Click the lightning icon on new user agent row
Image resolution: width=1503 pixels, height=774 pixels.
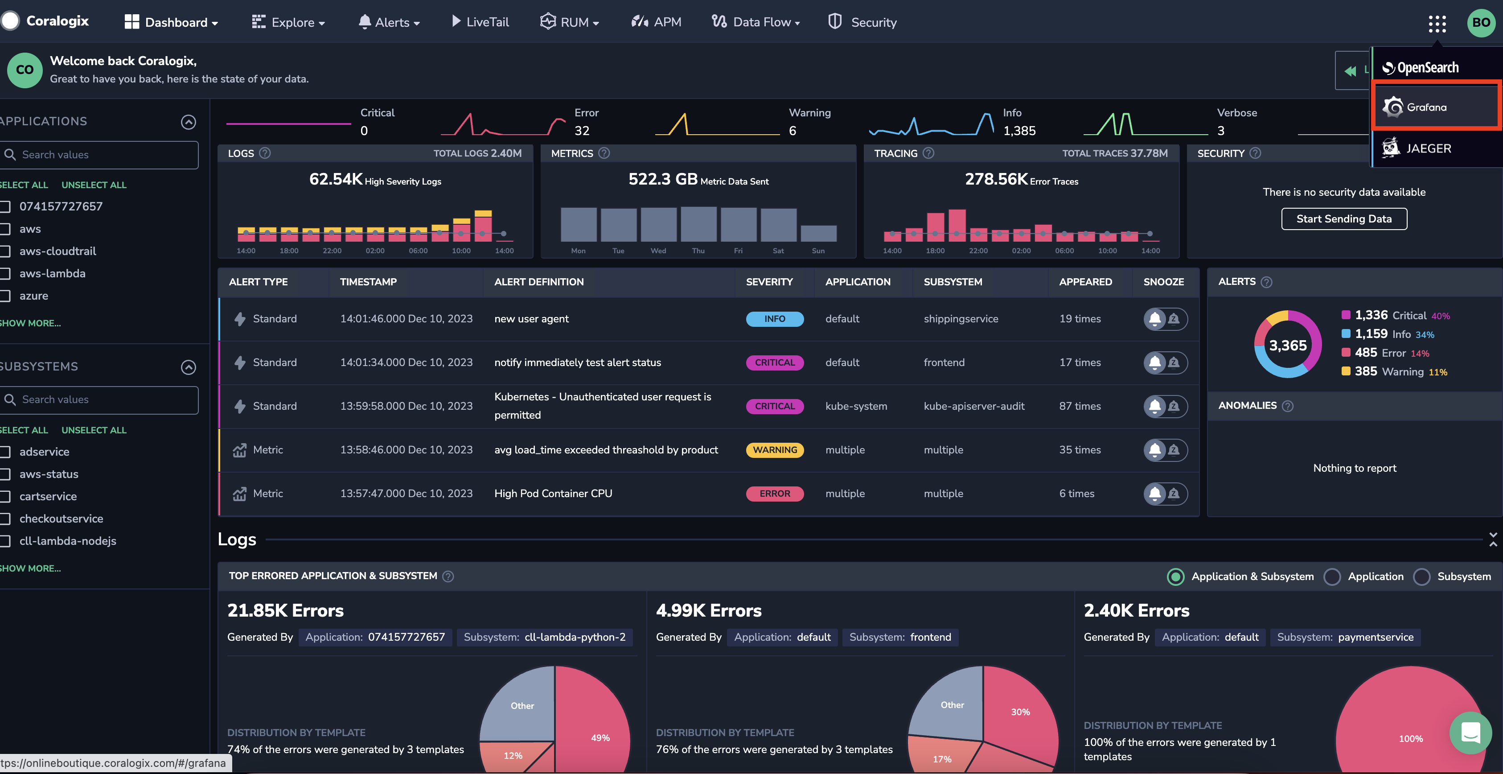pyautogui.click(x=239, y=319)
